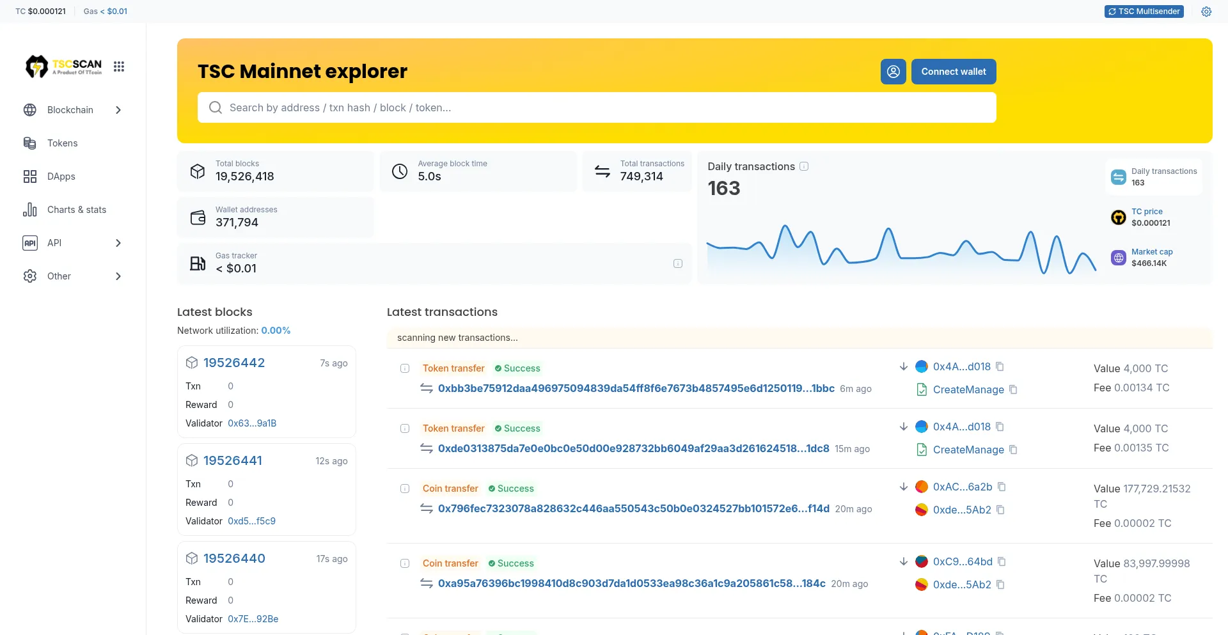
Task: Expand the Blockchain menu chevron
Action: point(118,110)
